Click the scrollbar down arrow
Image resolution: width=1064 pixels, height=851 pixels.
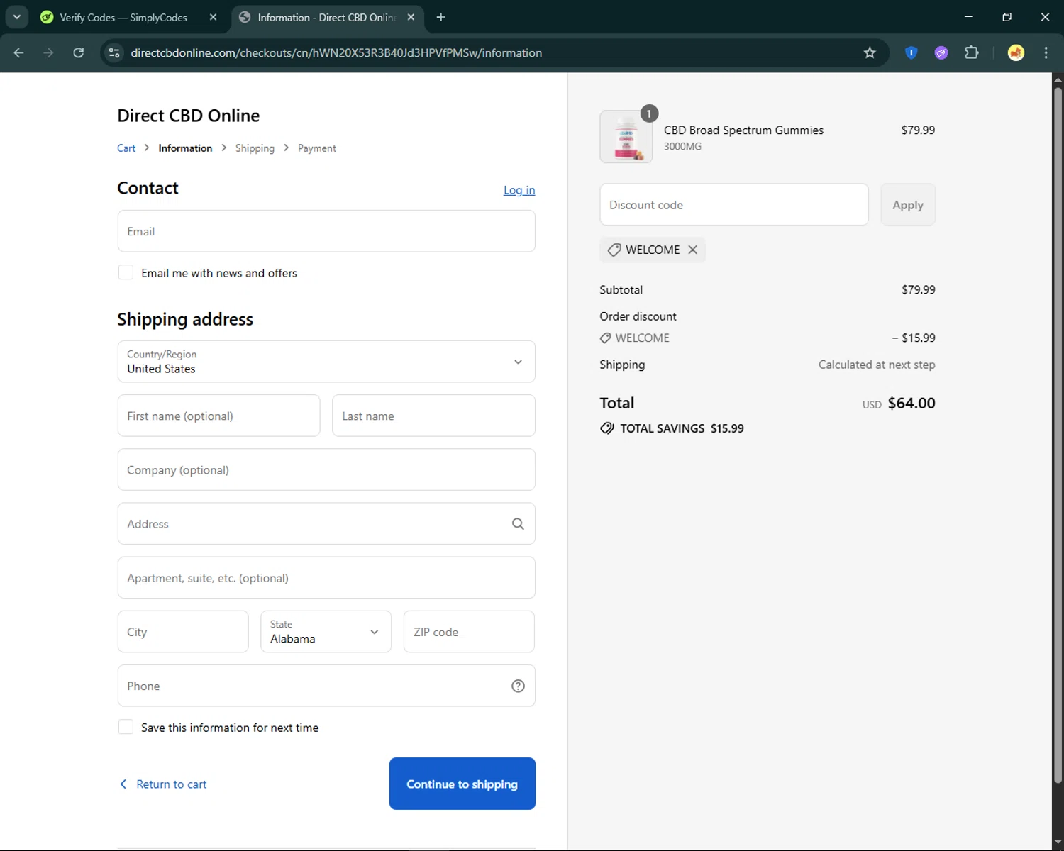pyautogui.click(x=1058, y=842)
